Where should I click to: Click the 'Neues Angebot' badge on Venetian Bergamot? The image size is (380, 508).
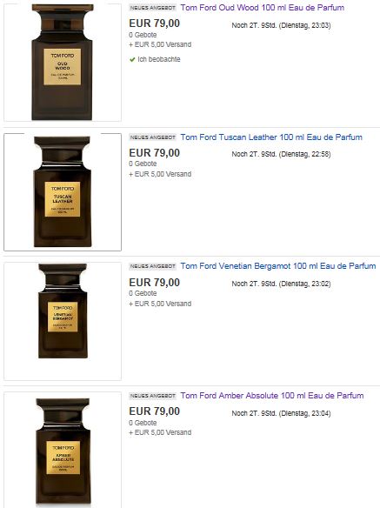click(152, 266)
